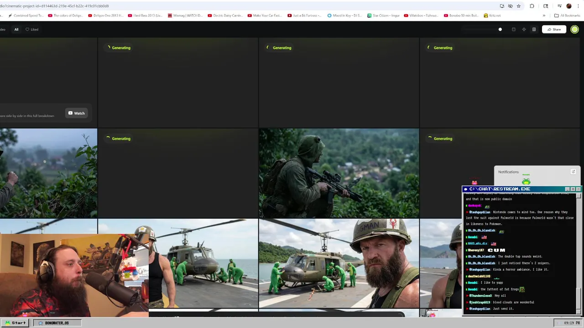The width and height of the screenshot is (584, 328).
Task: Open bearded soldier with GMAN helmet thumbnail
Action: [339, 263]
